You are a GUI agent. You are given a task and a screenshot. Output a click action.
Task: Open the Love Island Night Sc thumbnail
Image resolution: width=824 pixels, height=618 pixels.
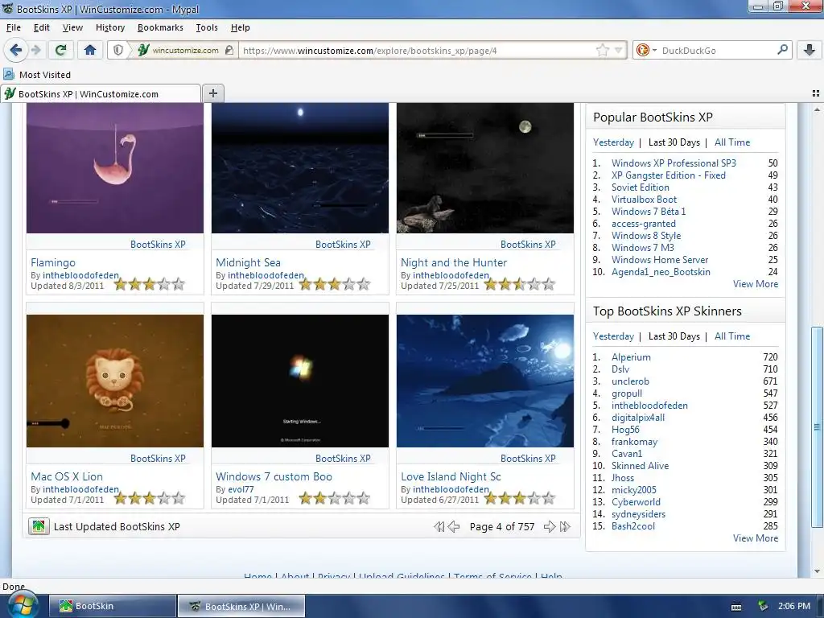click(x=485, y=381)
